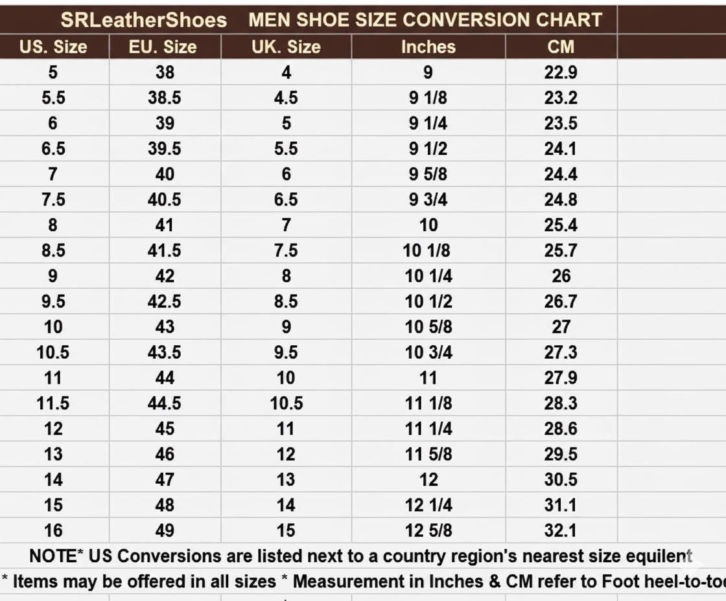The height and width of the screenshot is (601, 726).
Task: Select the 32.1 CM cell
Action: point(561,530)
